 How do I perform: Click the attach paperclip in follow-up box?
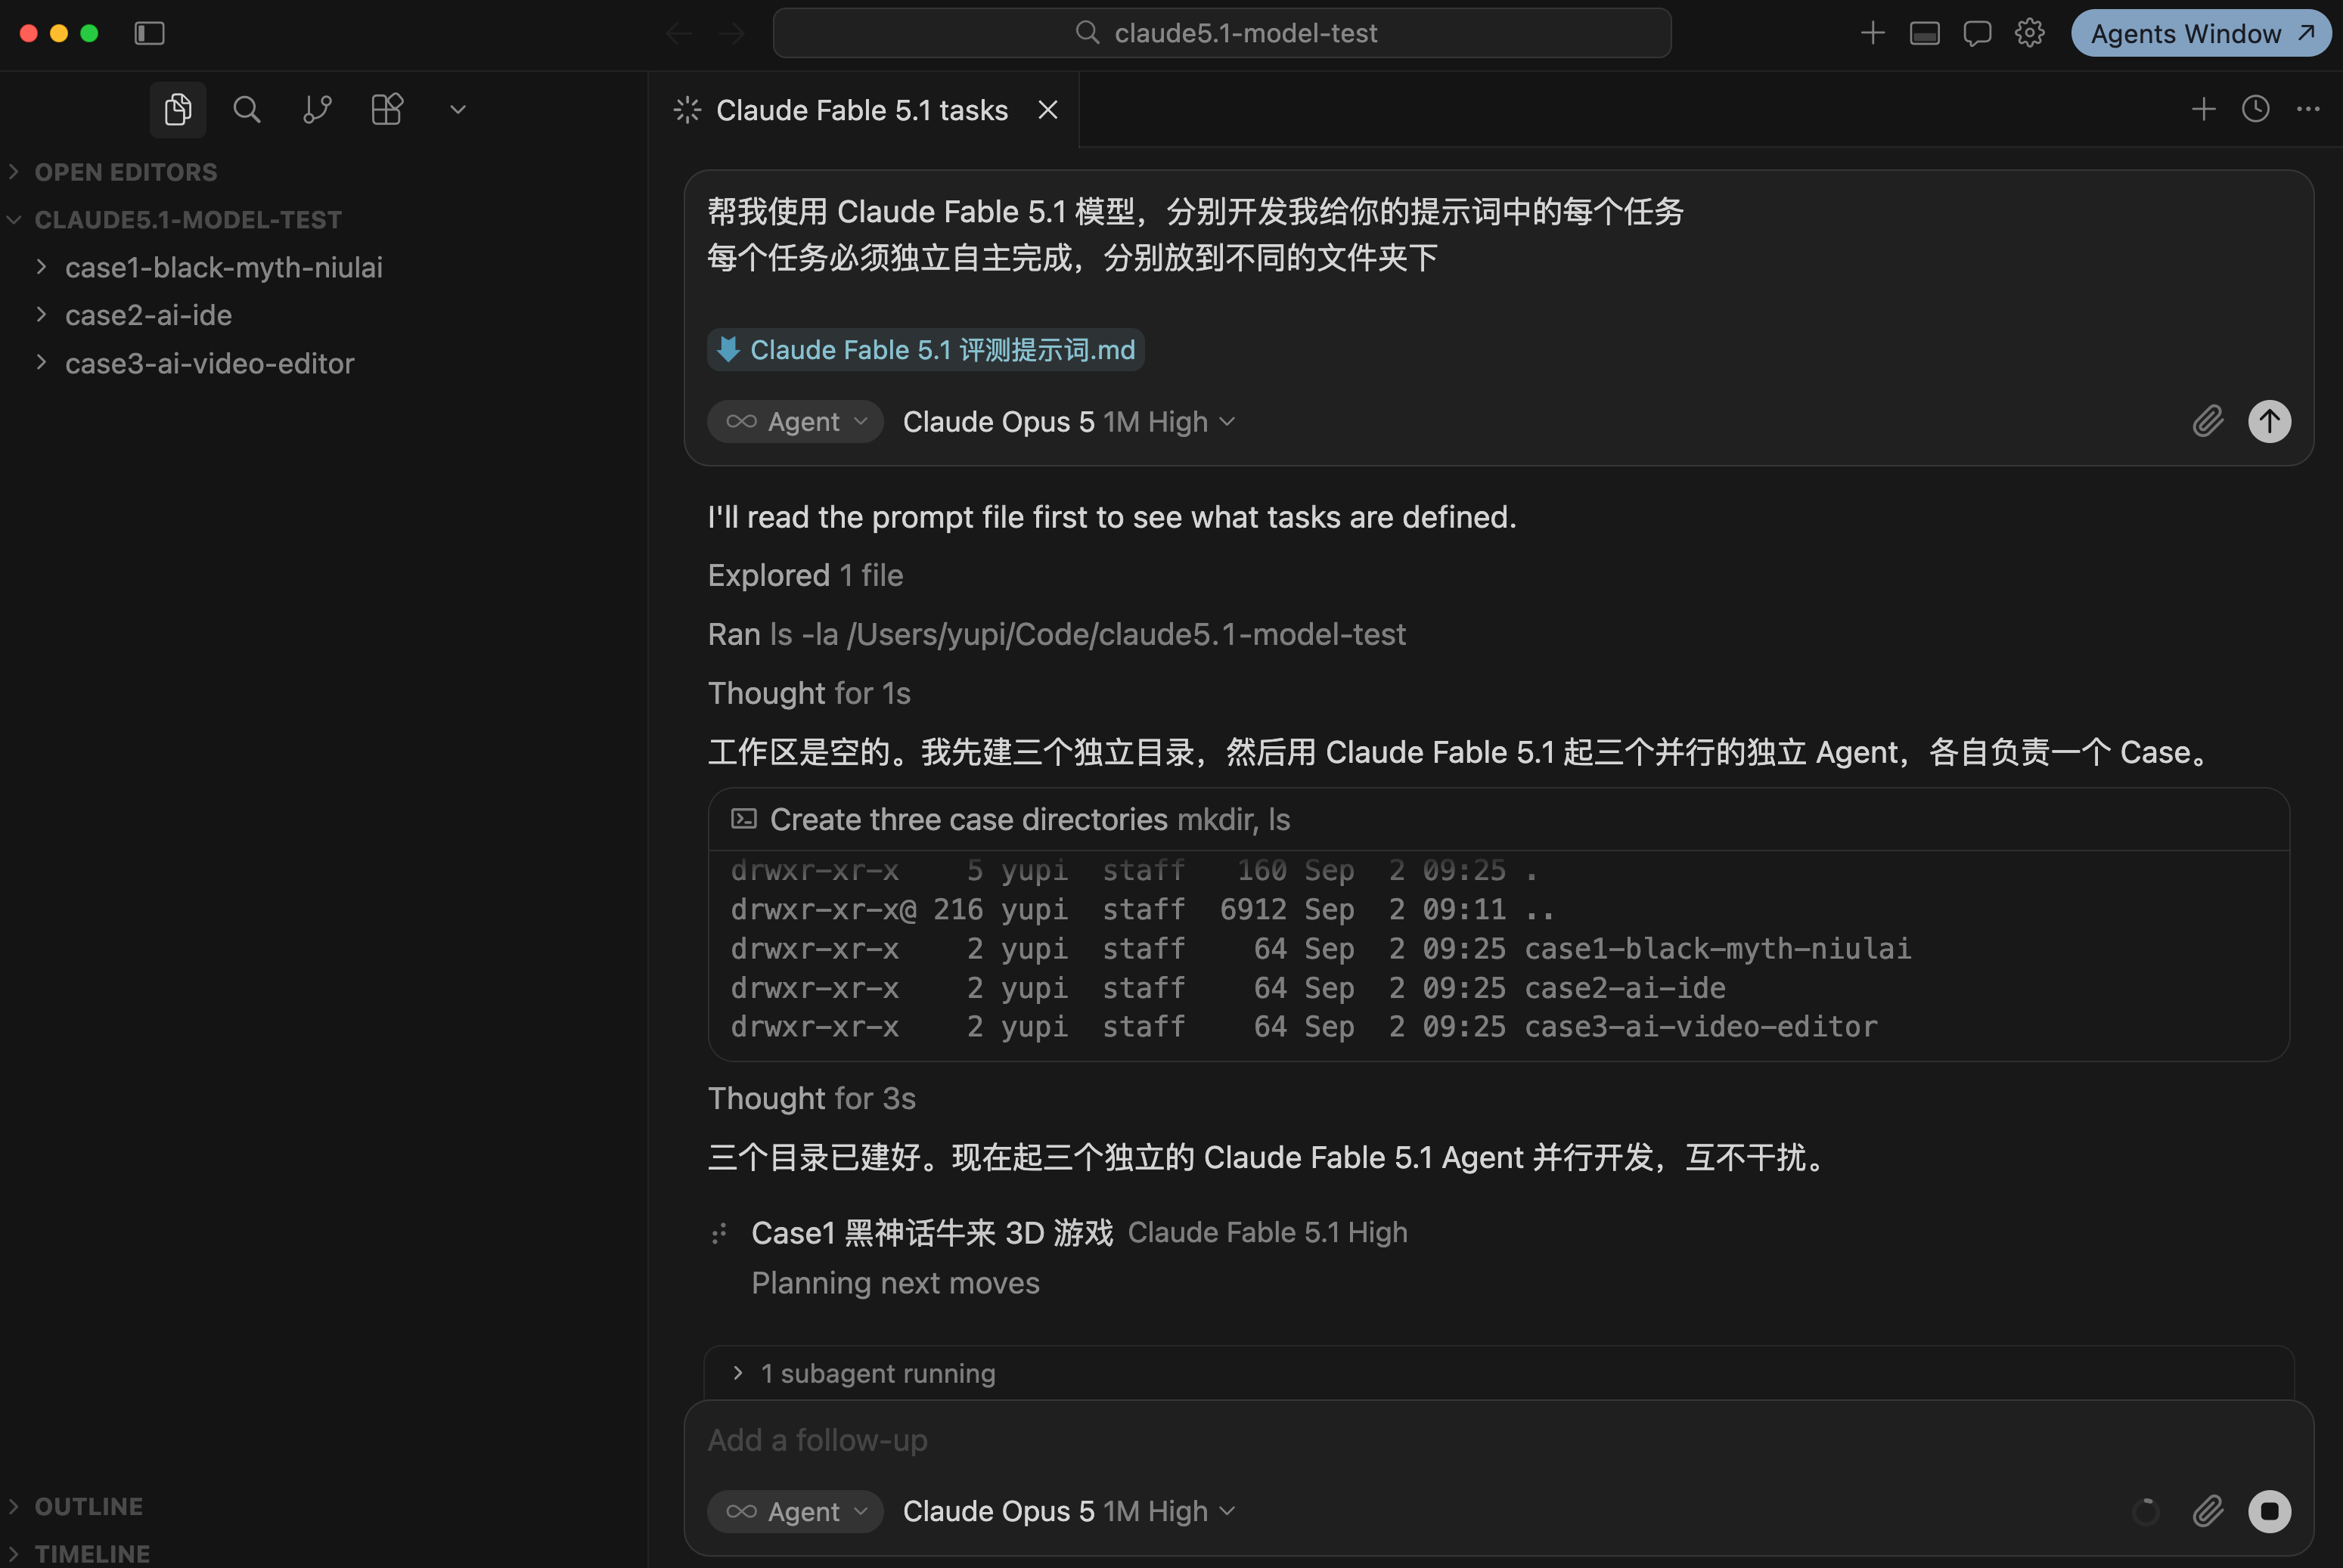[2208, 1511]
